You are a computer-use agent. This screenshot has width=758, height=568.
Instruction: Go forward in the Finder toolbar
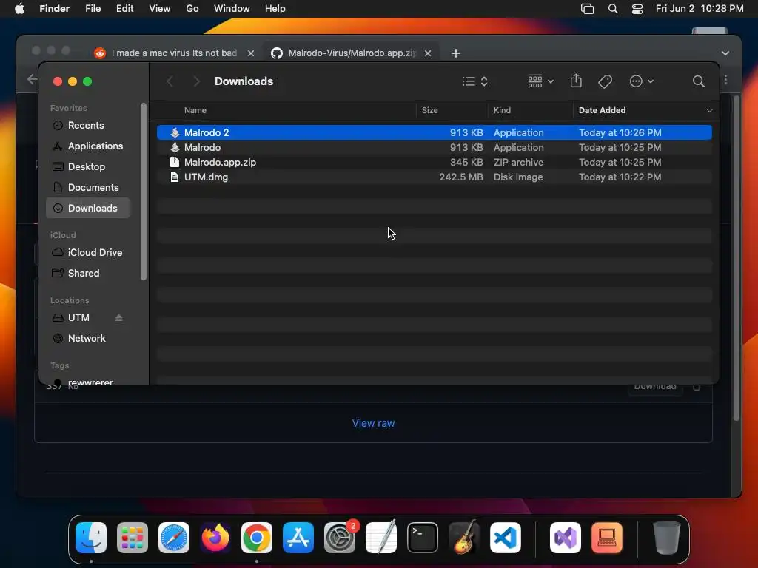tap(196, 81)
